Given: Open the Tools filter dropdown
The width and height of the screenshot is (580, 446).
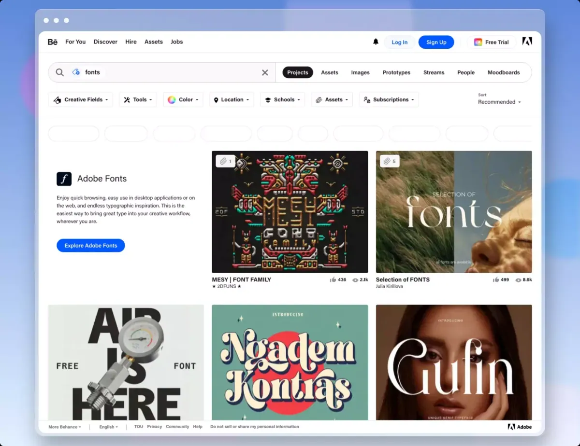Looking at the screenshot, I should point(138,99).
